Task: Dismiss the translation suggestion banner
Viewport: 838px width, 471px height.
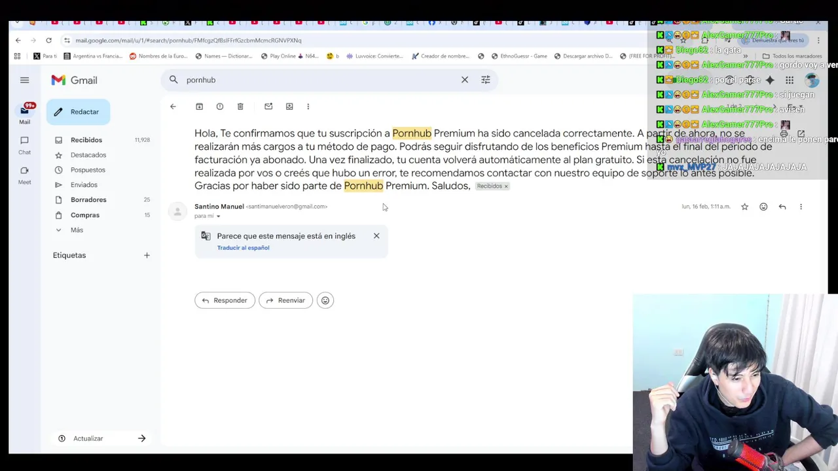Action: click(376, 235)
